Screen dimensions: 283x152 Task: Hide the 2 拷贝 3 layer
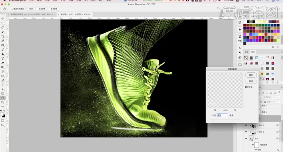(x=246, y=125)
